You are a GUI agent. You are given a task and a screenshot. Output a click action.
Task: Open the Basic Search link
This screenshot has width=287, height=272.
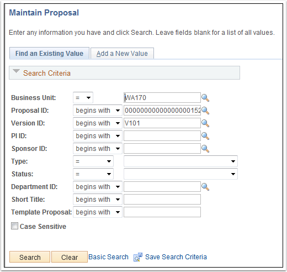pos(108,257)
